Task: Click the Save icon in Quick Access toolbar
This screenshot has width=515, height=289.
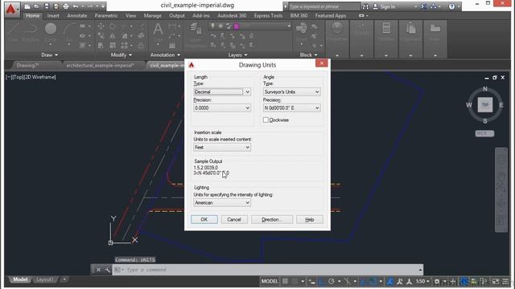Action: pos(47,6)
